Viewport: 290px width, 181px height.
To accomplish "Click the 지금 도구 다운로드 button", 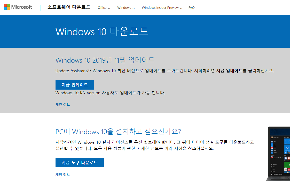I will click(x=80, y=162).
